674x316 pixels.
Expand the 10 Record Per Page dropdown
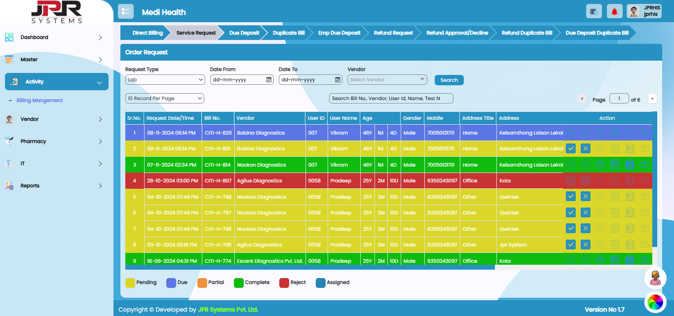pyautogui.click(x=165, y=99)
